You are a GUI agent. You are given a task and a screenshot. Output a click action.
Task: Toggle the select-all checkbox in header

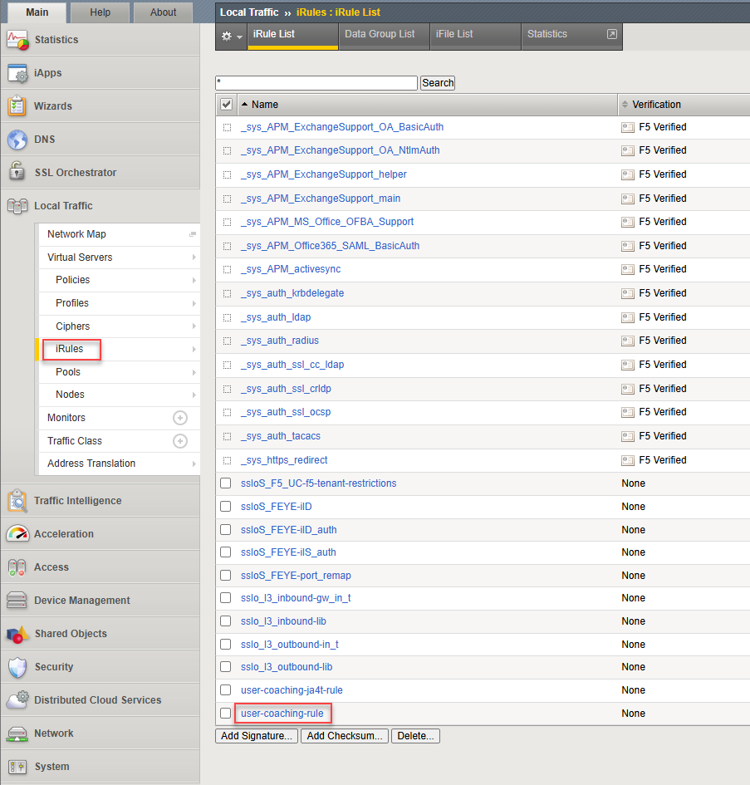[x=226, y=104]
